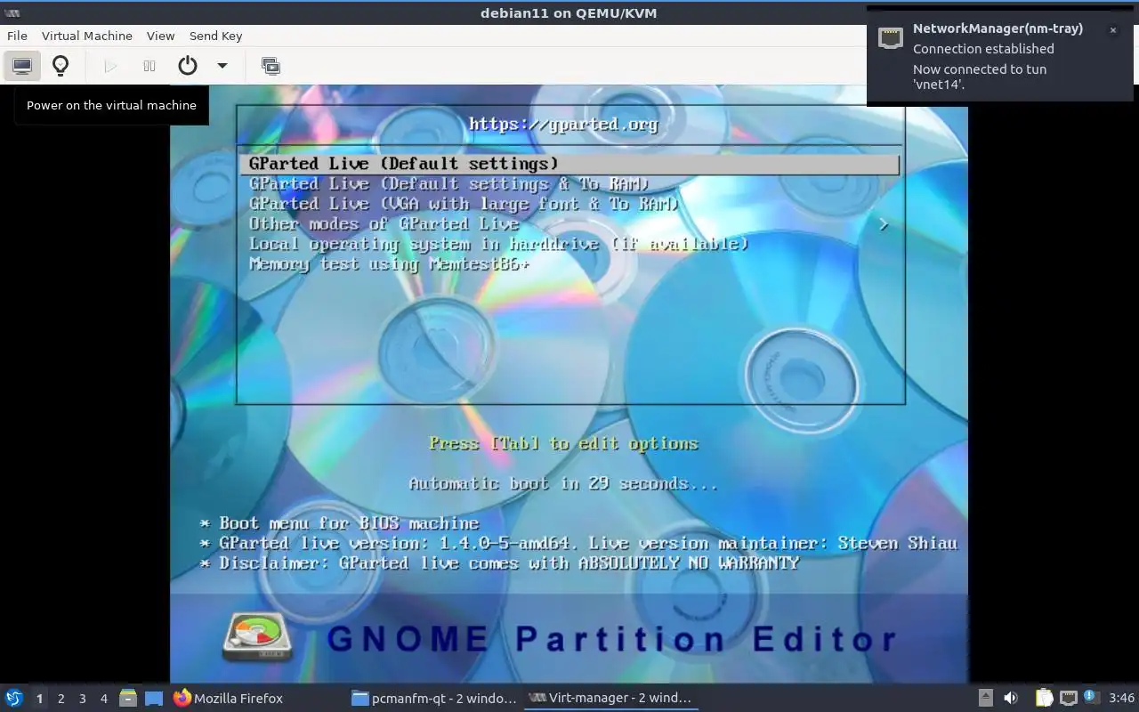1139x712 pixels.
Task: Select 'GParted Live (Default settings & To RAM)' entry
Action: point(449,184)
